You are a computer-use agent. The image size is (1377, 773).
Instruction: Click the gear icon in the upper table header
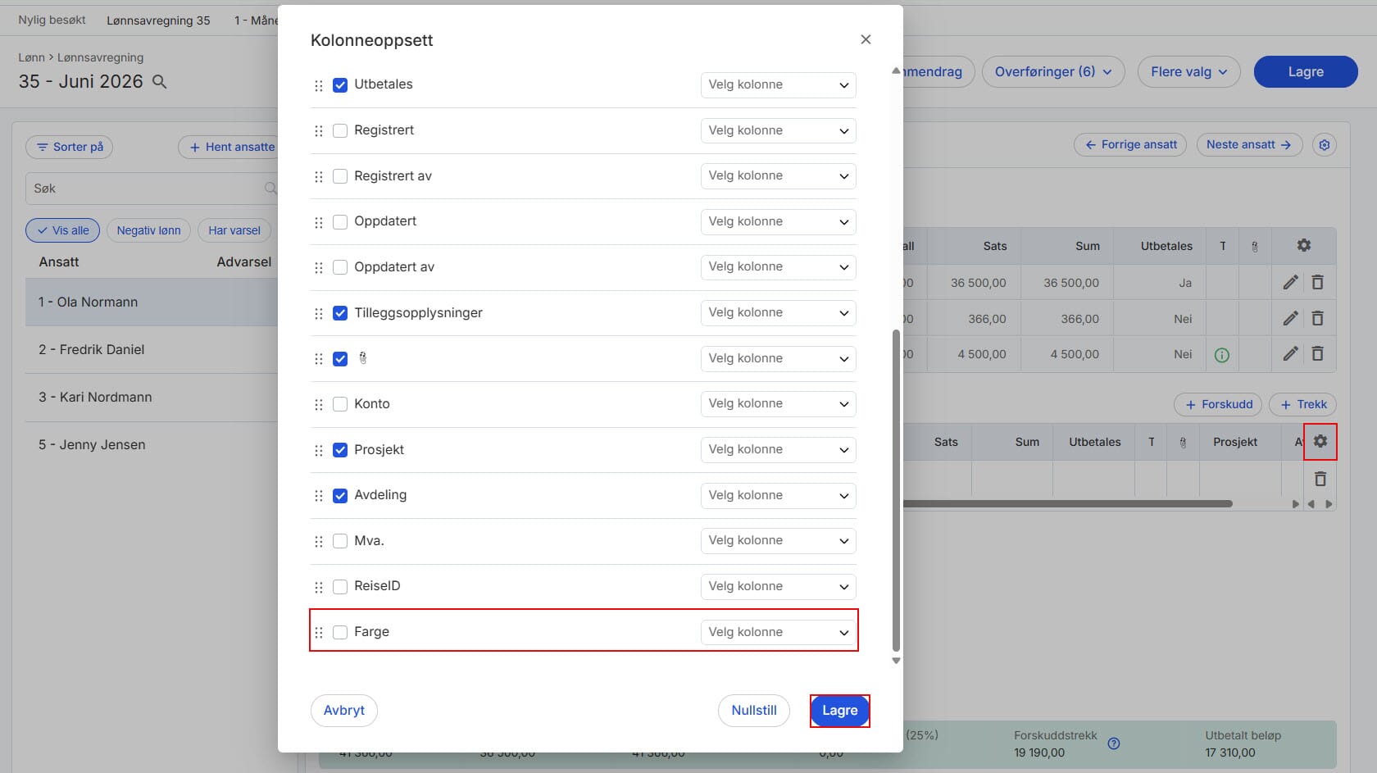pos(1304,245)
